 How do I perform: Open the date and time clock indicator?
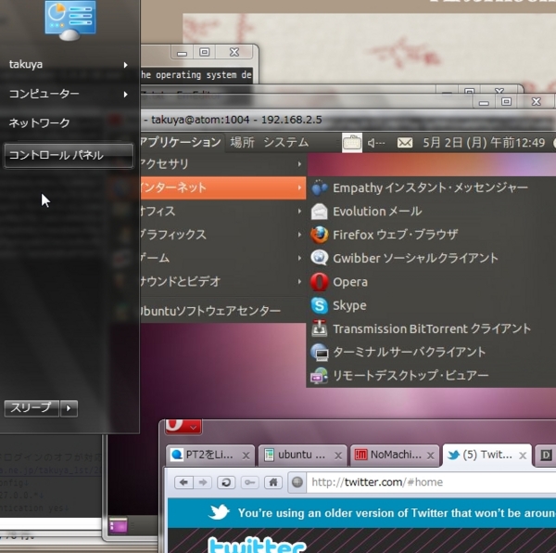(484, 143)
